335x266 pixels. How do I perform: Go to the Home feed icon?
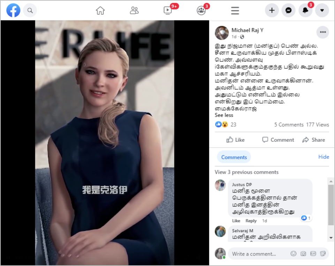(x=100, y=10)
